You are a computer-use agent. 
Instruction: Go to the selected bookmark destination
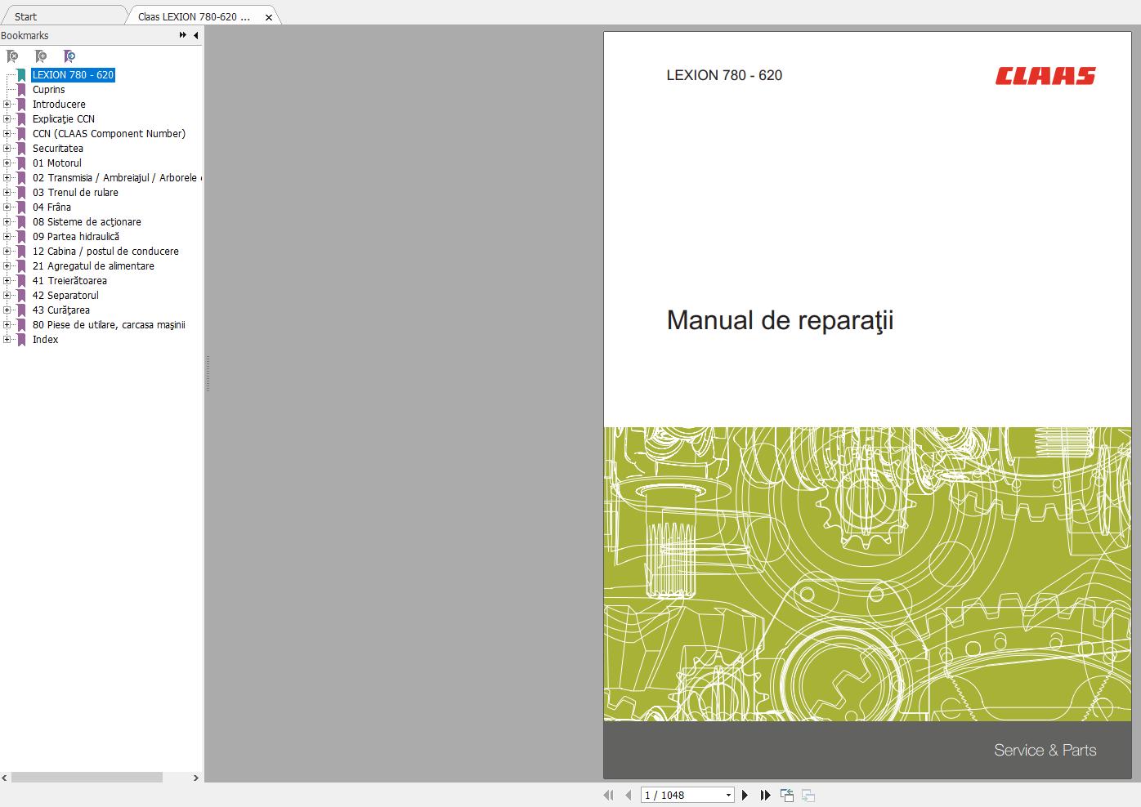click(x=69, y=56)
